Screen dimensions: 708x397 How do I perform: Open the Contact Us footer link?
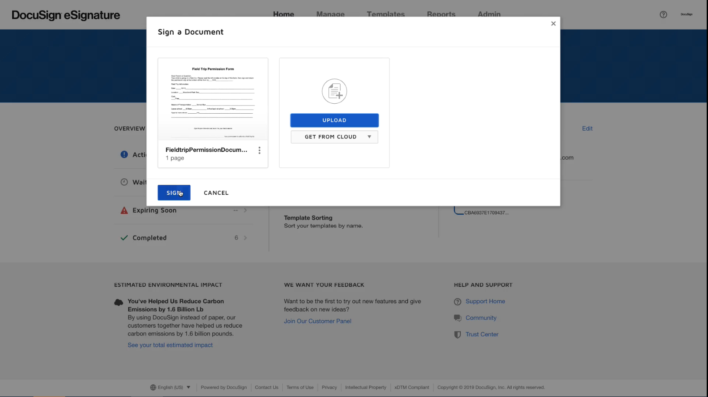click(x=266, y=387)
